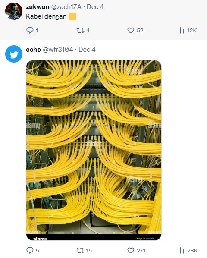Open @wfr3104 handle link
Screen dimensions: 207x258
[58, 50]
